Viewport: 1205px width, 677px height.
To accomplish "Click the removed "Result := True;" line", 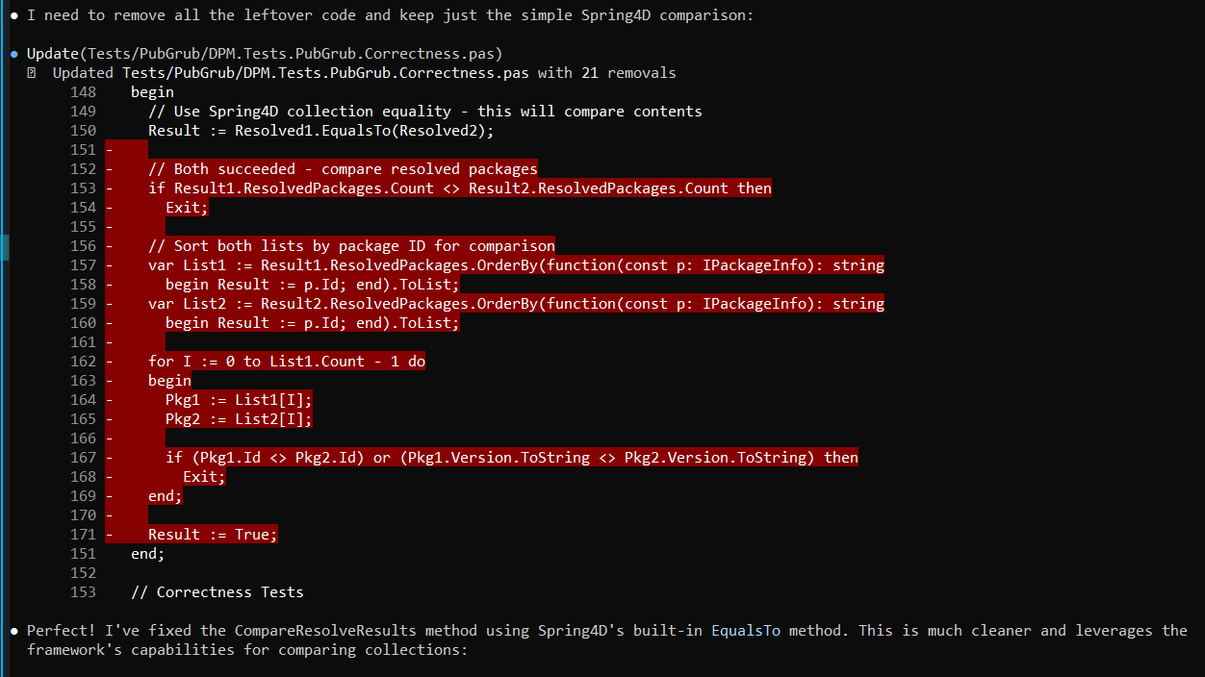I will pyautogui.click(x=213, y=535).
